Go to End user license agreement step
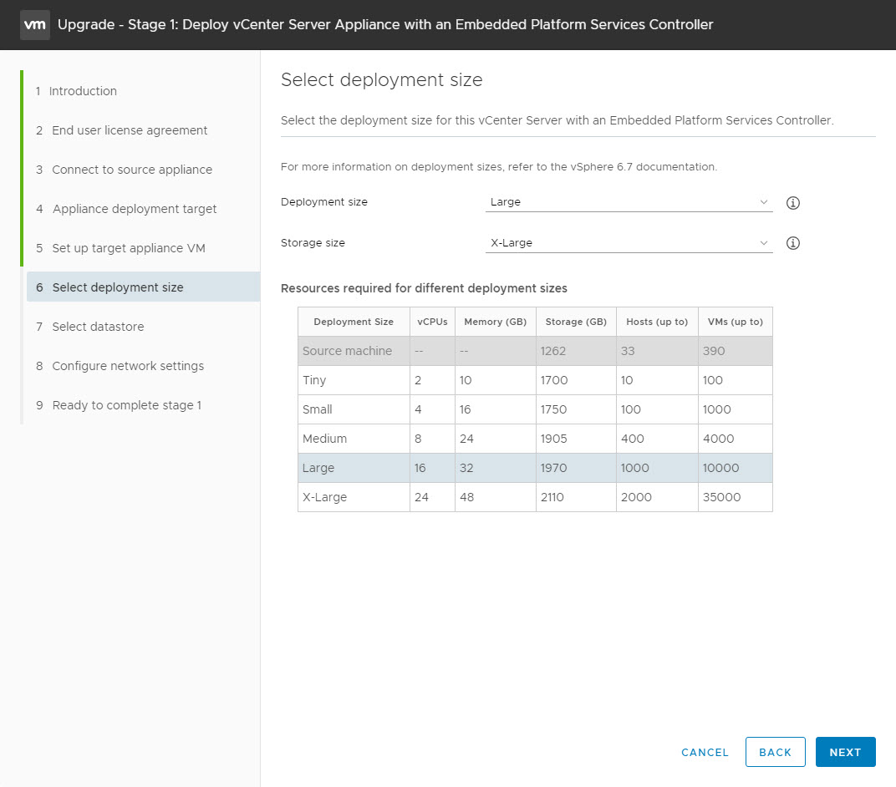The image size is (896, 787). pos(121,131)
